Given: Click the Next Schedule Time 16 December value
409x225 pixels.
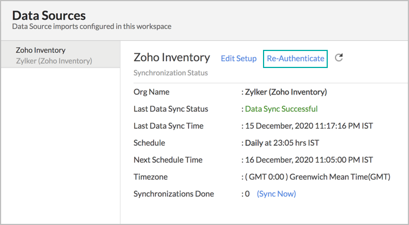Looking at the screenshot, I should 309,160.
